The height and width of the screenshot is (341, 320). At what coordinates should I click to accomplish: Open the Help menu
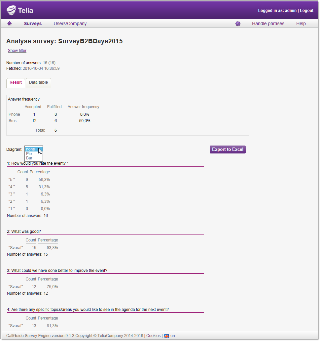(301, 23)
